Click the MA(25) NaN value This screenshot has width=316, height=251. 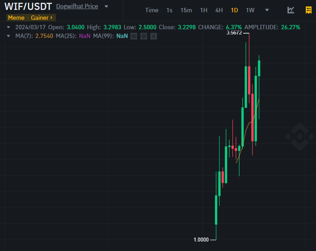click(84, 36)
